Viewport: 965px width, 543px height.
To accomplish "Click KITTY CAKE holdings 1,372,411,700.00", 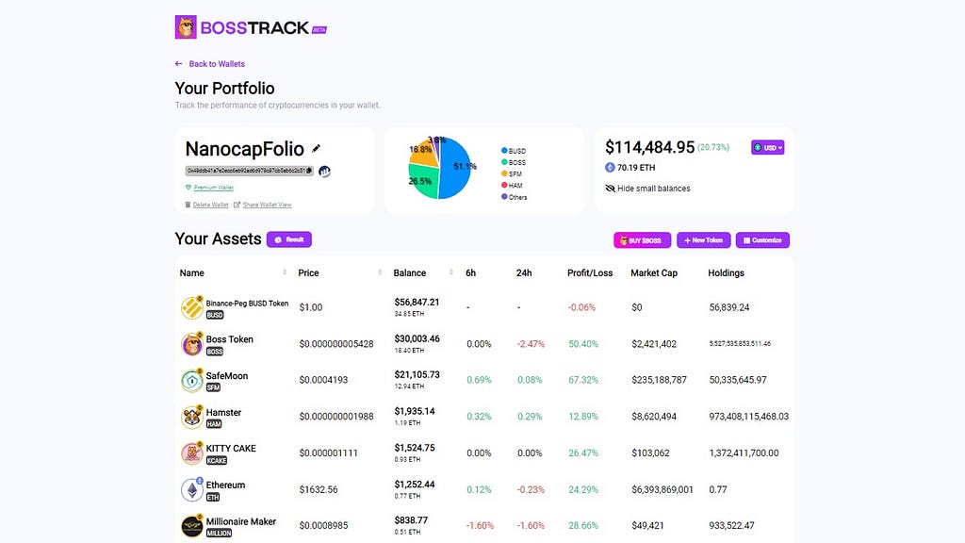I will coord(744,452).
